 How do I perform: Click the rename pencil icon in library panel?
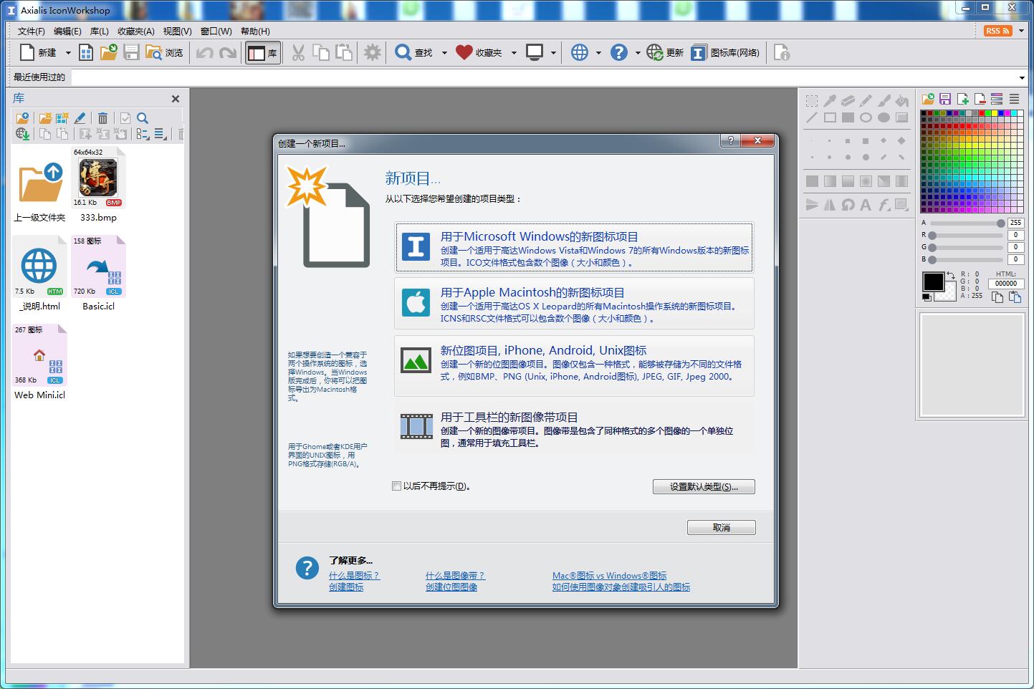coord(80,118)
